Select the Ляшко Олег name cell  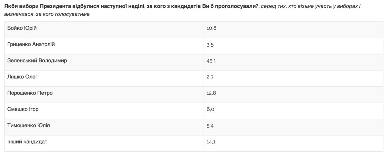23,77
